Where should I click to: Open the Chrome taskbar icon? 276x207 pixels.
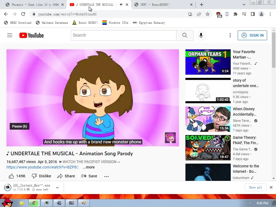click(34, 203)
